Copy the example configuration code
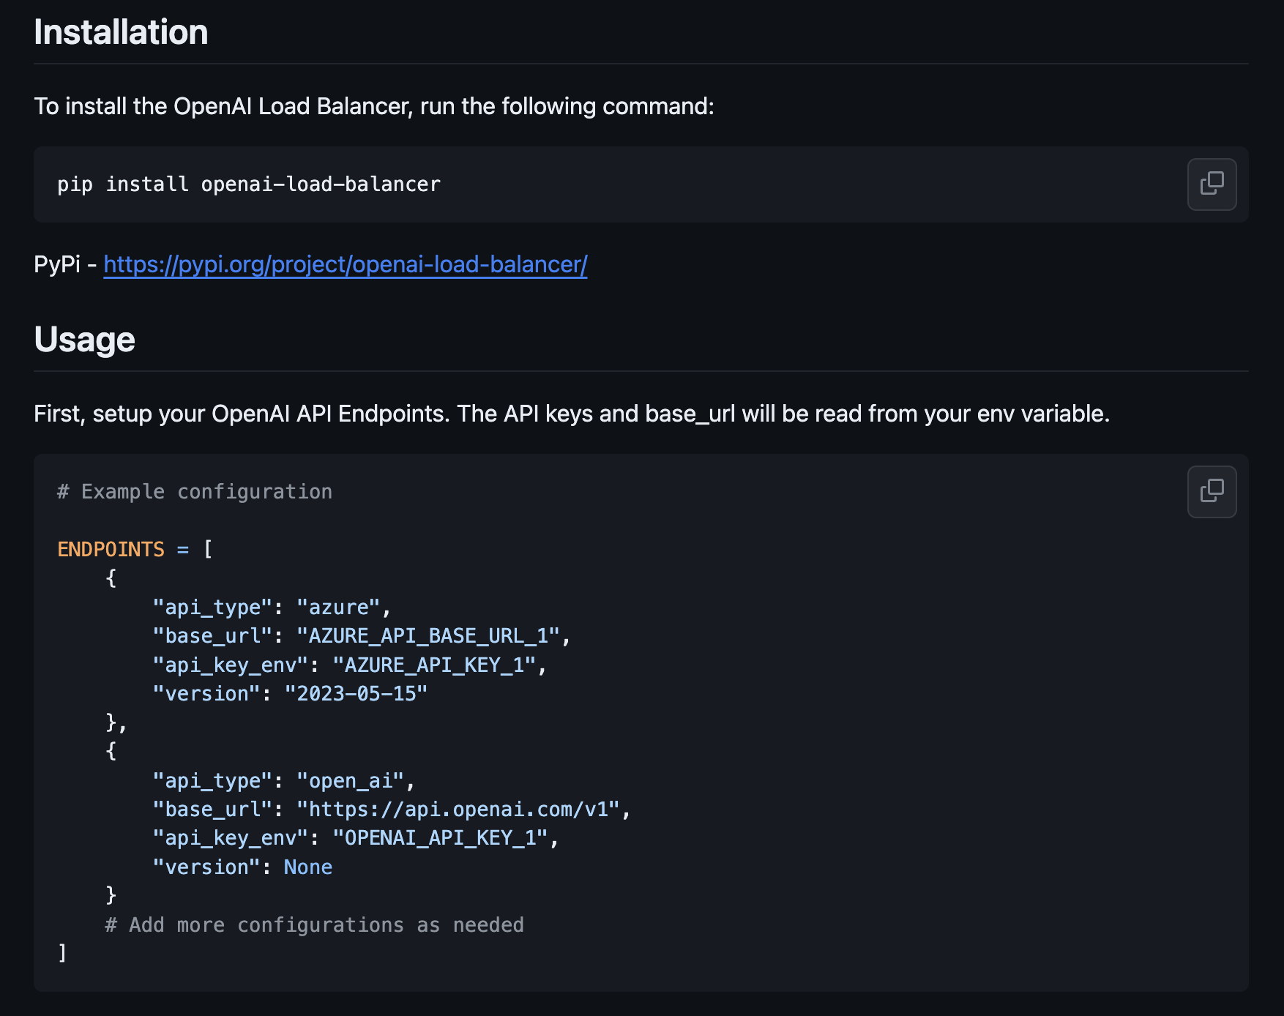This screenshot has height=1016, width=1284. click(1212, 491)
